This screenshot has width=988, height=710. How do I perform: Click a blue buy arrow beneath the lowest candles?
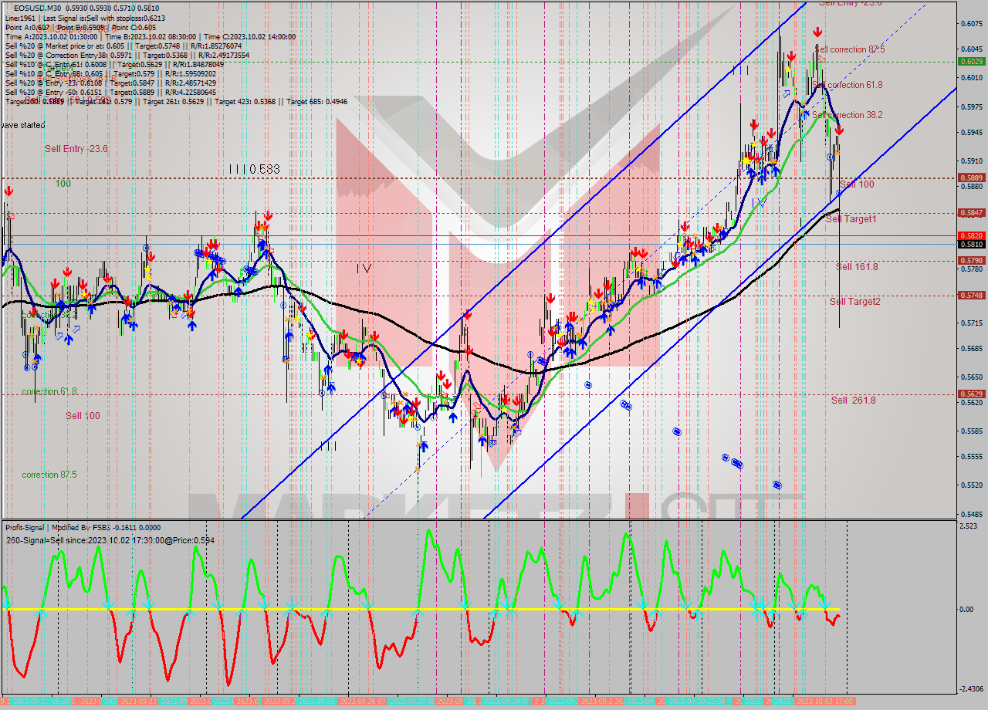[x=482, y=441]
